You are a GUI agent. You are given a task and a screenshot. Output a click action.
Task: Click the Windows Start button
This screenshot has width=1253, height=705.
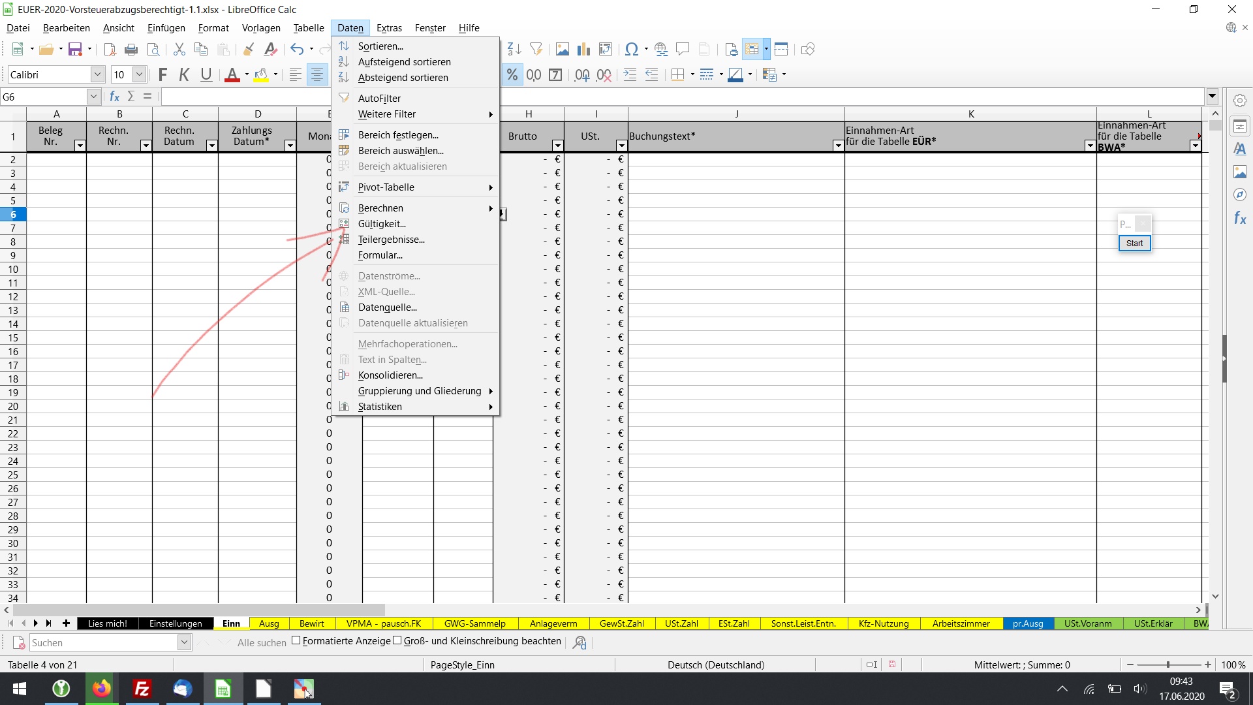coord(20,689)
